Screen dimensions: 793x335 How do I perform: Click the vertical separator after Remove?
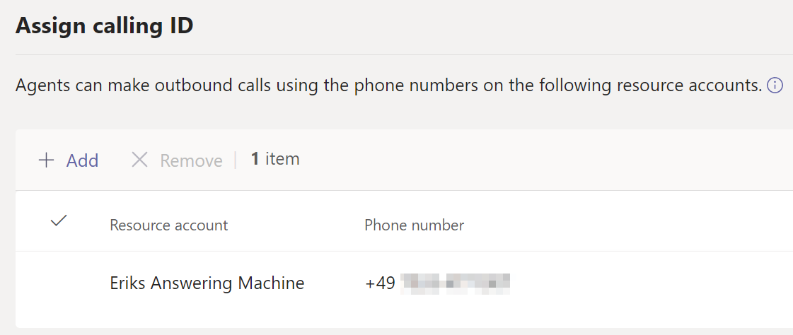click(236, 160)
